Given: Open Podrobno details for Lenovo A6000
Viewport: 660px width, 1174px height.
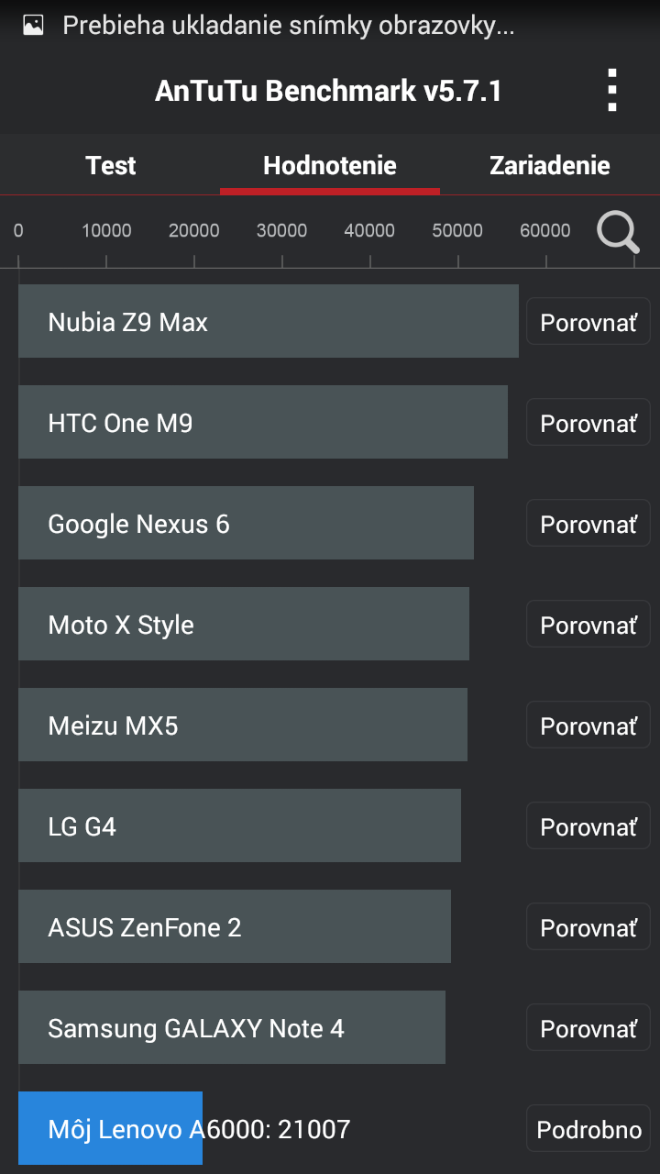Looking at the screenshot, I should pyautogui.click(x=588, y=1129).
